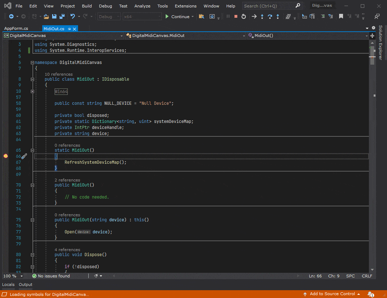Screen dimensions: 387x298
Task: Click Add to Source Control
Action: 332,294
